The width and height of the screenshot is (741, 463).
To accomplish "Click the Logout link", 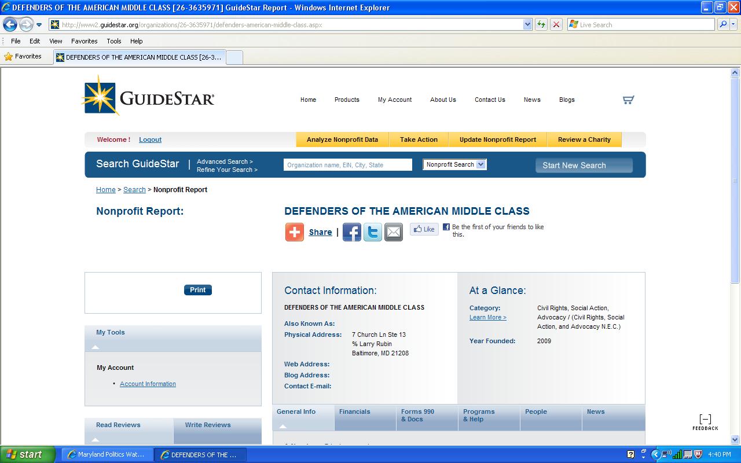I will click(150, 139).
